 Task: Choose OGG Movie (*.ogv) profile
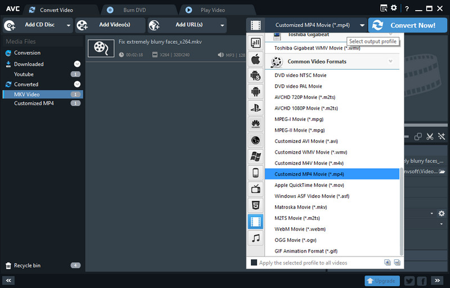click(x=332, y=240)
